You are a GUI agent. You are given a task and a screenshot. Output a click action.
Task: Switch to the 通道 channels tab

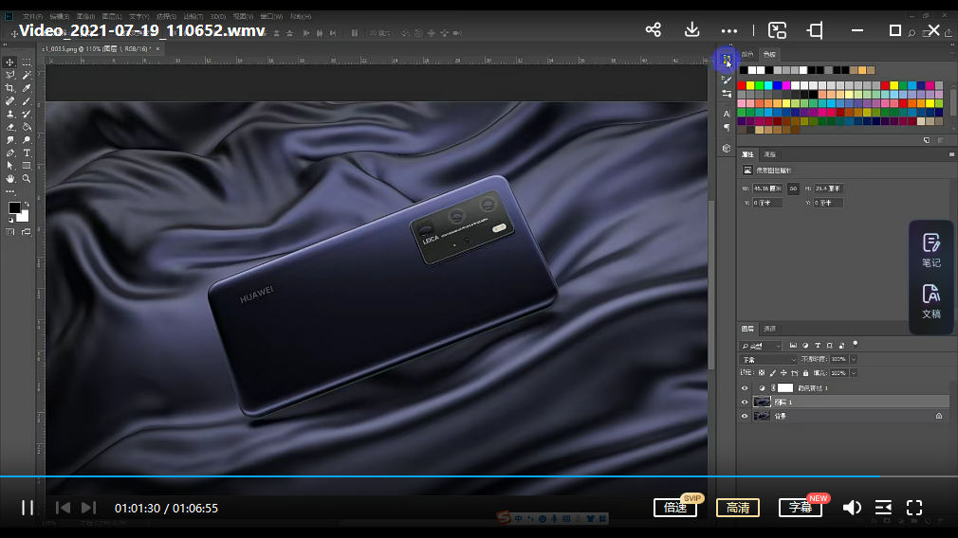point(769,329)
